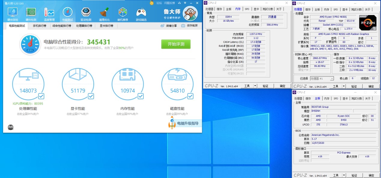
Task: Switch to the 处理器排行榜 tab
Action: click(x=84, y=26)
